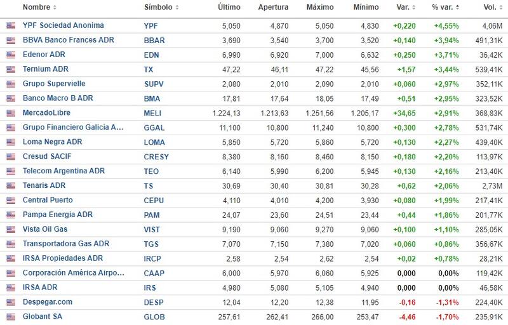Click the flag icon beside Vista Oil Gas
Viewport: 508px width, 325px height.
[10, 230]
